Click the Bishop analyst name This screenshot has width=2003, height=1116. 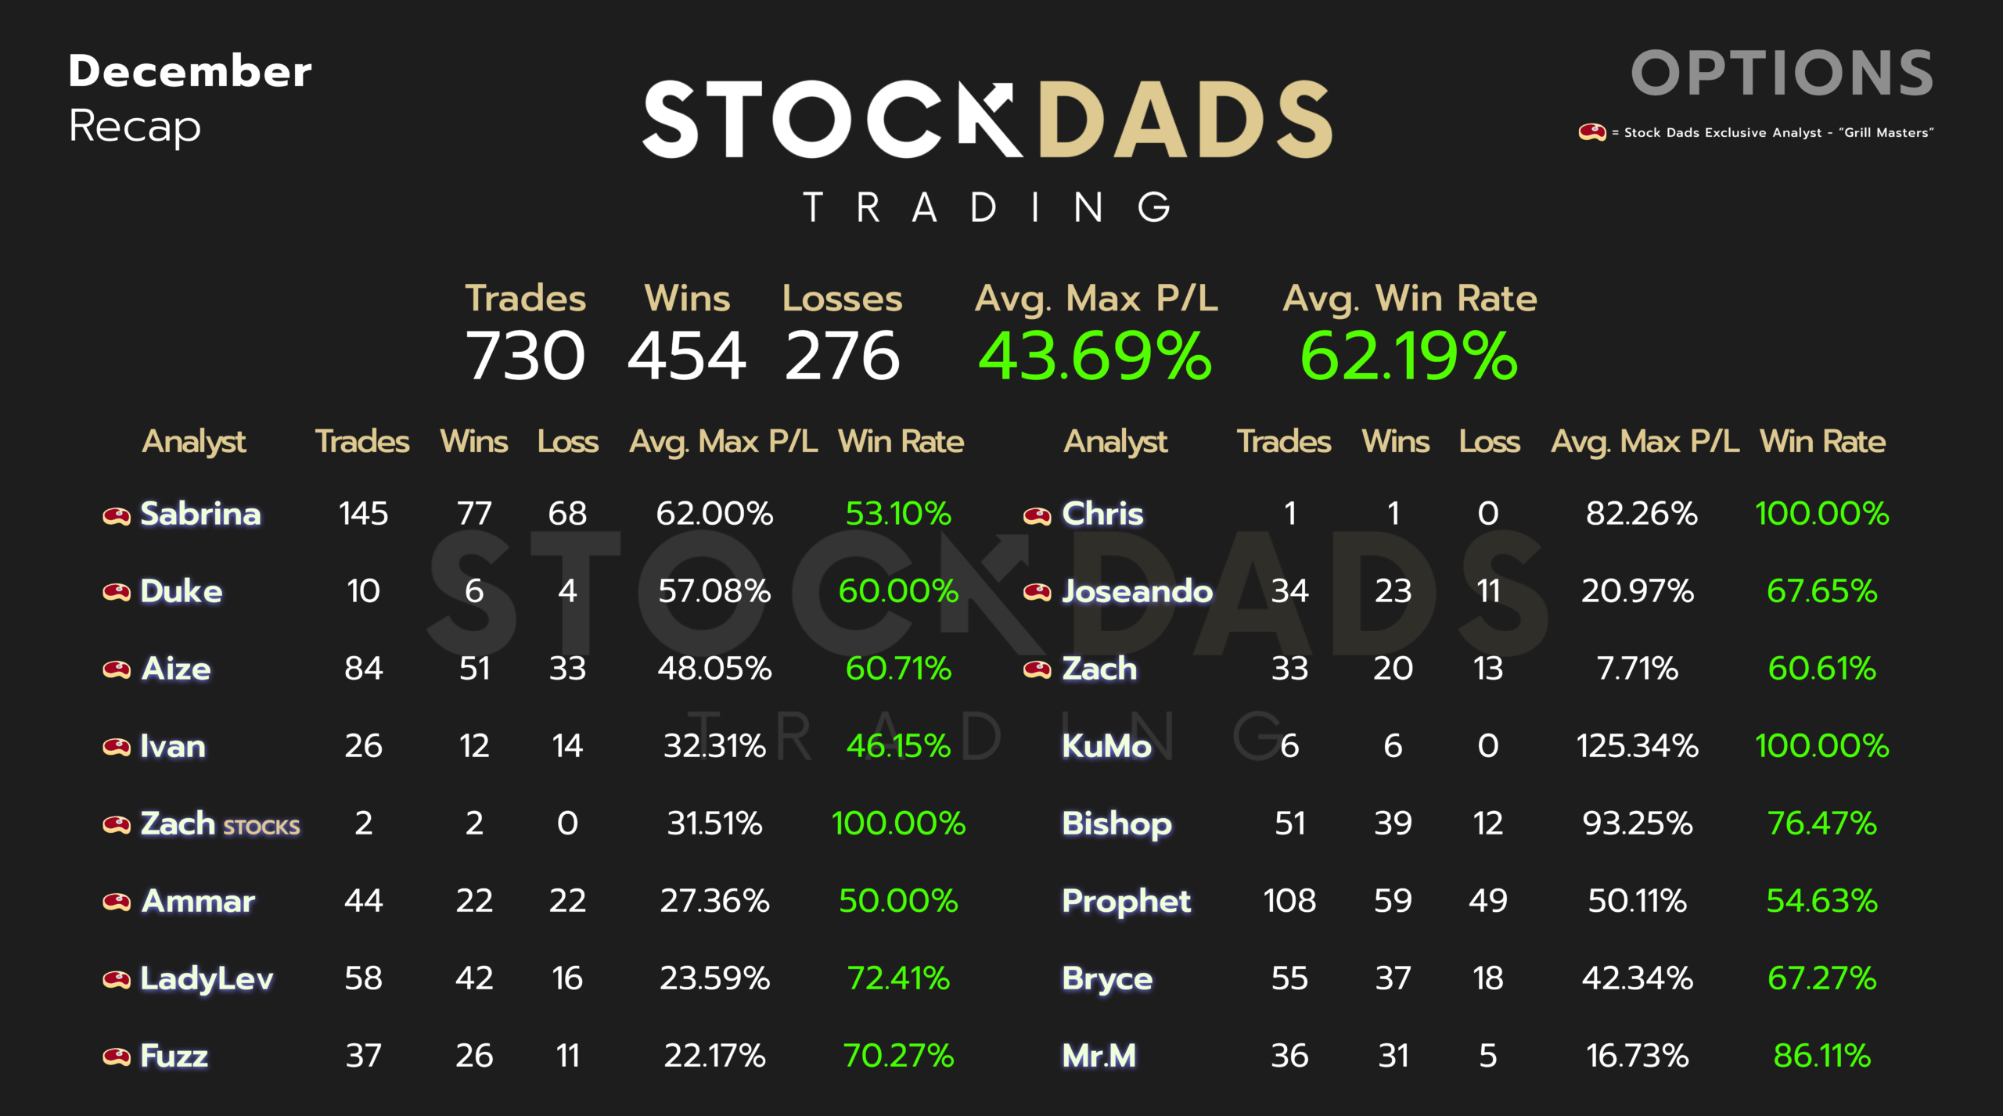[1117, 824]
